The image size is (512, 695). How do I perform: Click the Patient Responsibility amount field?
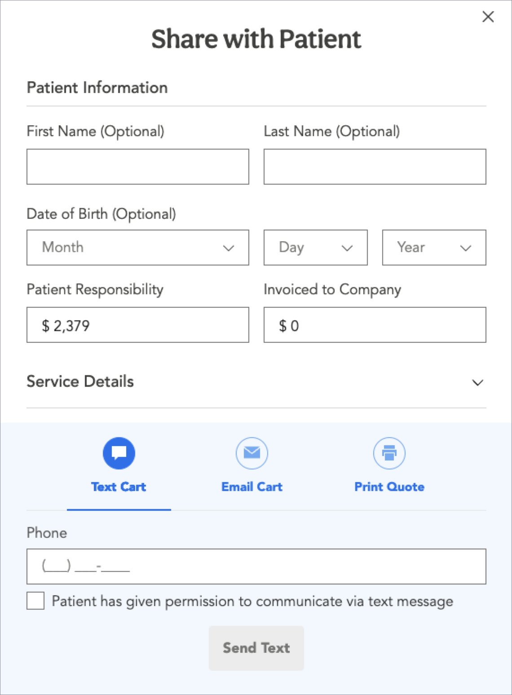[x=138, y=325]
